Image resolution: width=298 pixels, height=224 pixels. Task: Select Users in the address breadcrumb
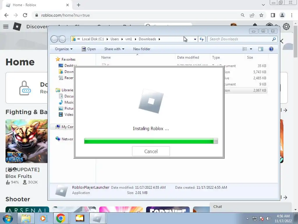(115, 39)
